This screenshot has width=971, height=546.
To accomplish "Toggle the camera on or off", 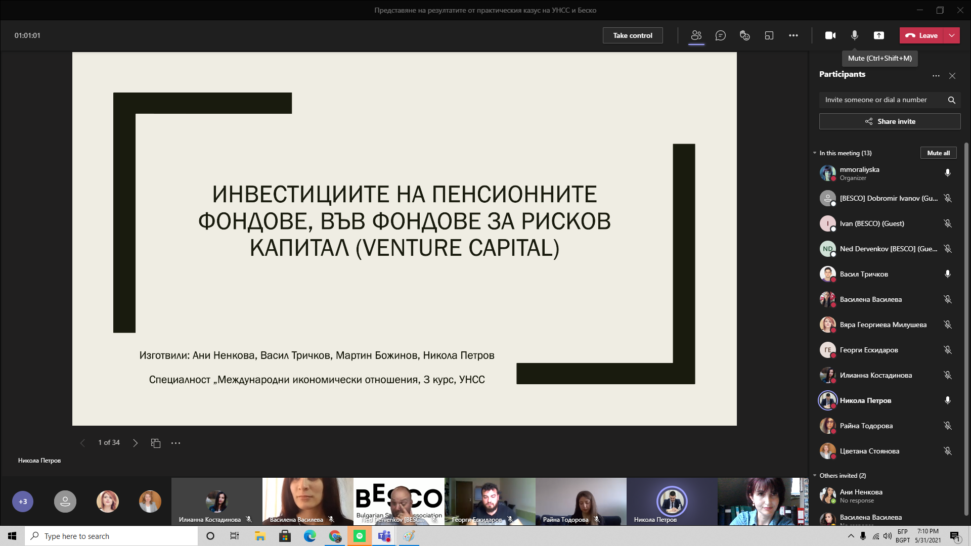I will click(830, 35).
